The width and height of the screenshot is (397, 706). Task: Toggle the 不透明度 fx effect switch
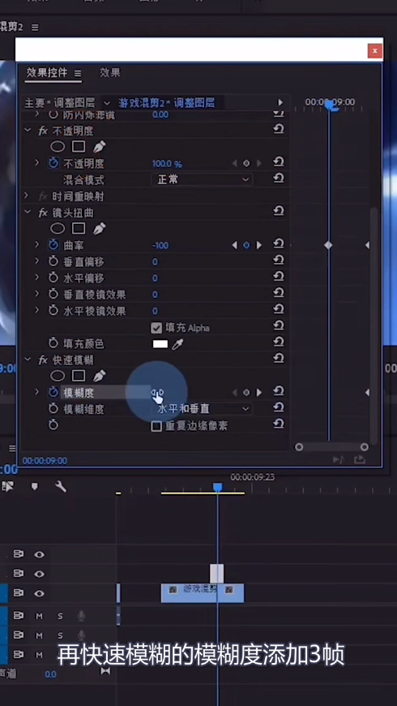[x=43, y=131]
